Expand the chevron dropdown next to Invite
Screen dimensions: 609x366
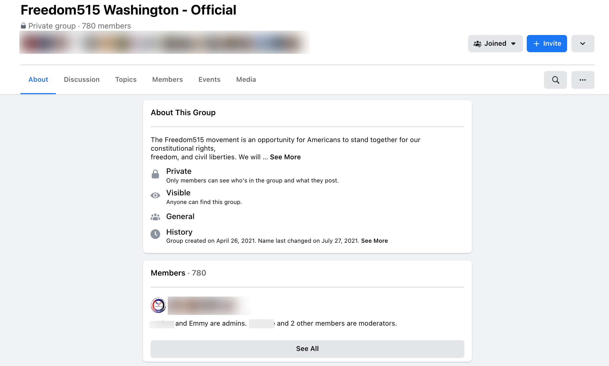click(583, 44)
